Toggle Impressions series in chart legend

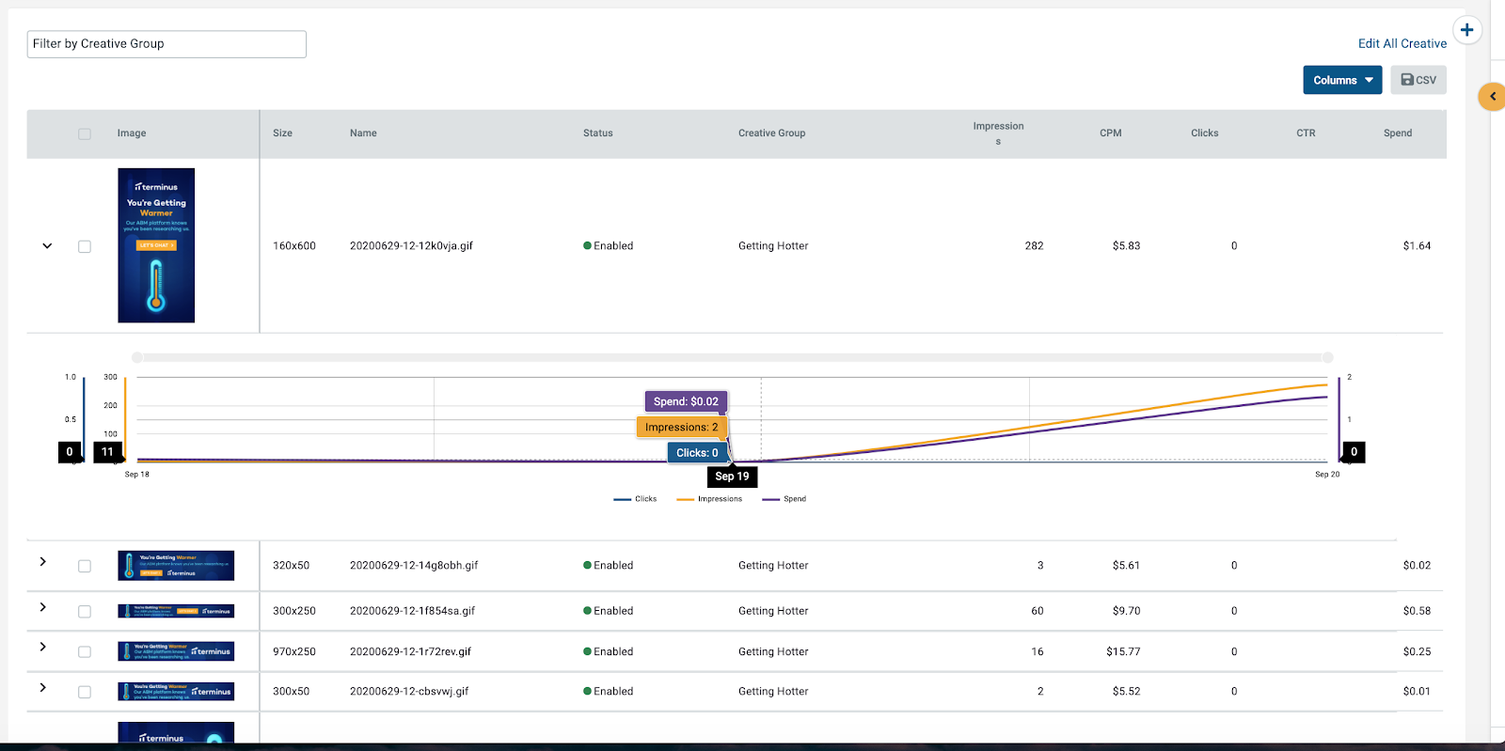(709, 499)
